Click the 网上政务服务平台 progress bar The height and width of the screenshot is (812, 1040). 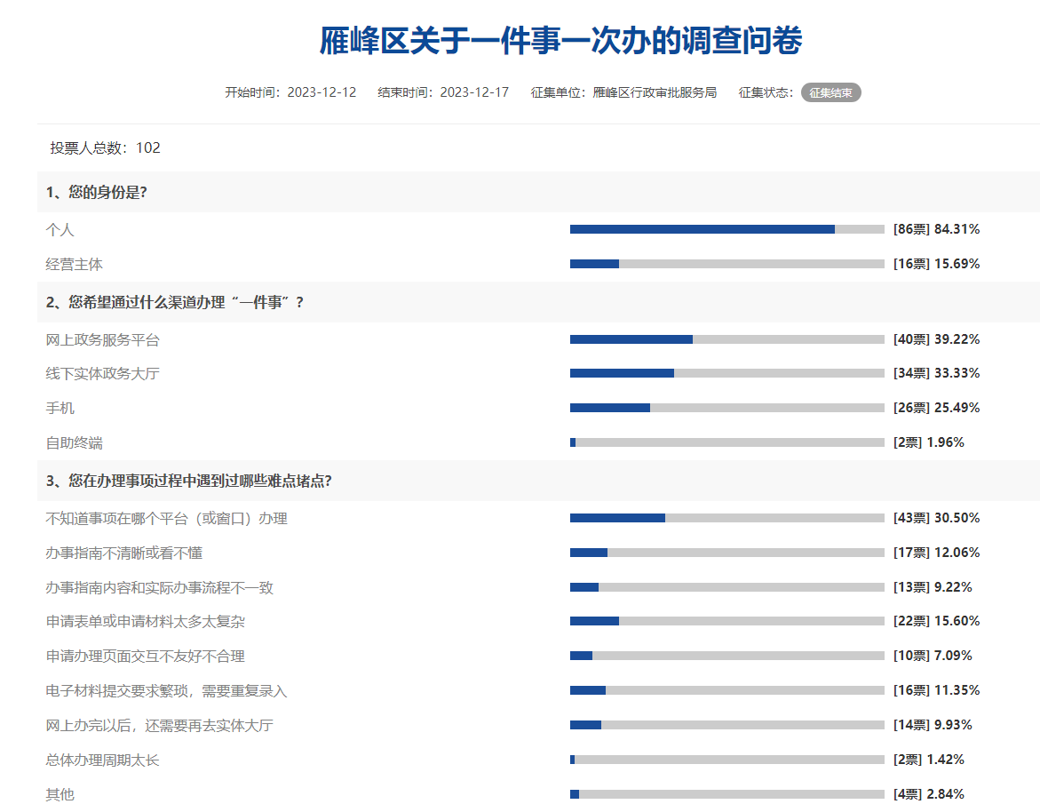[x=727, y=339]
